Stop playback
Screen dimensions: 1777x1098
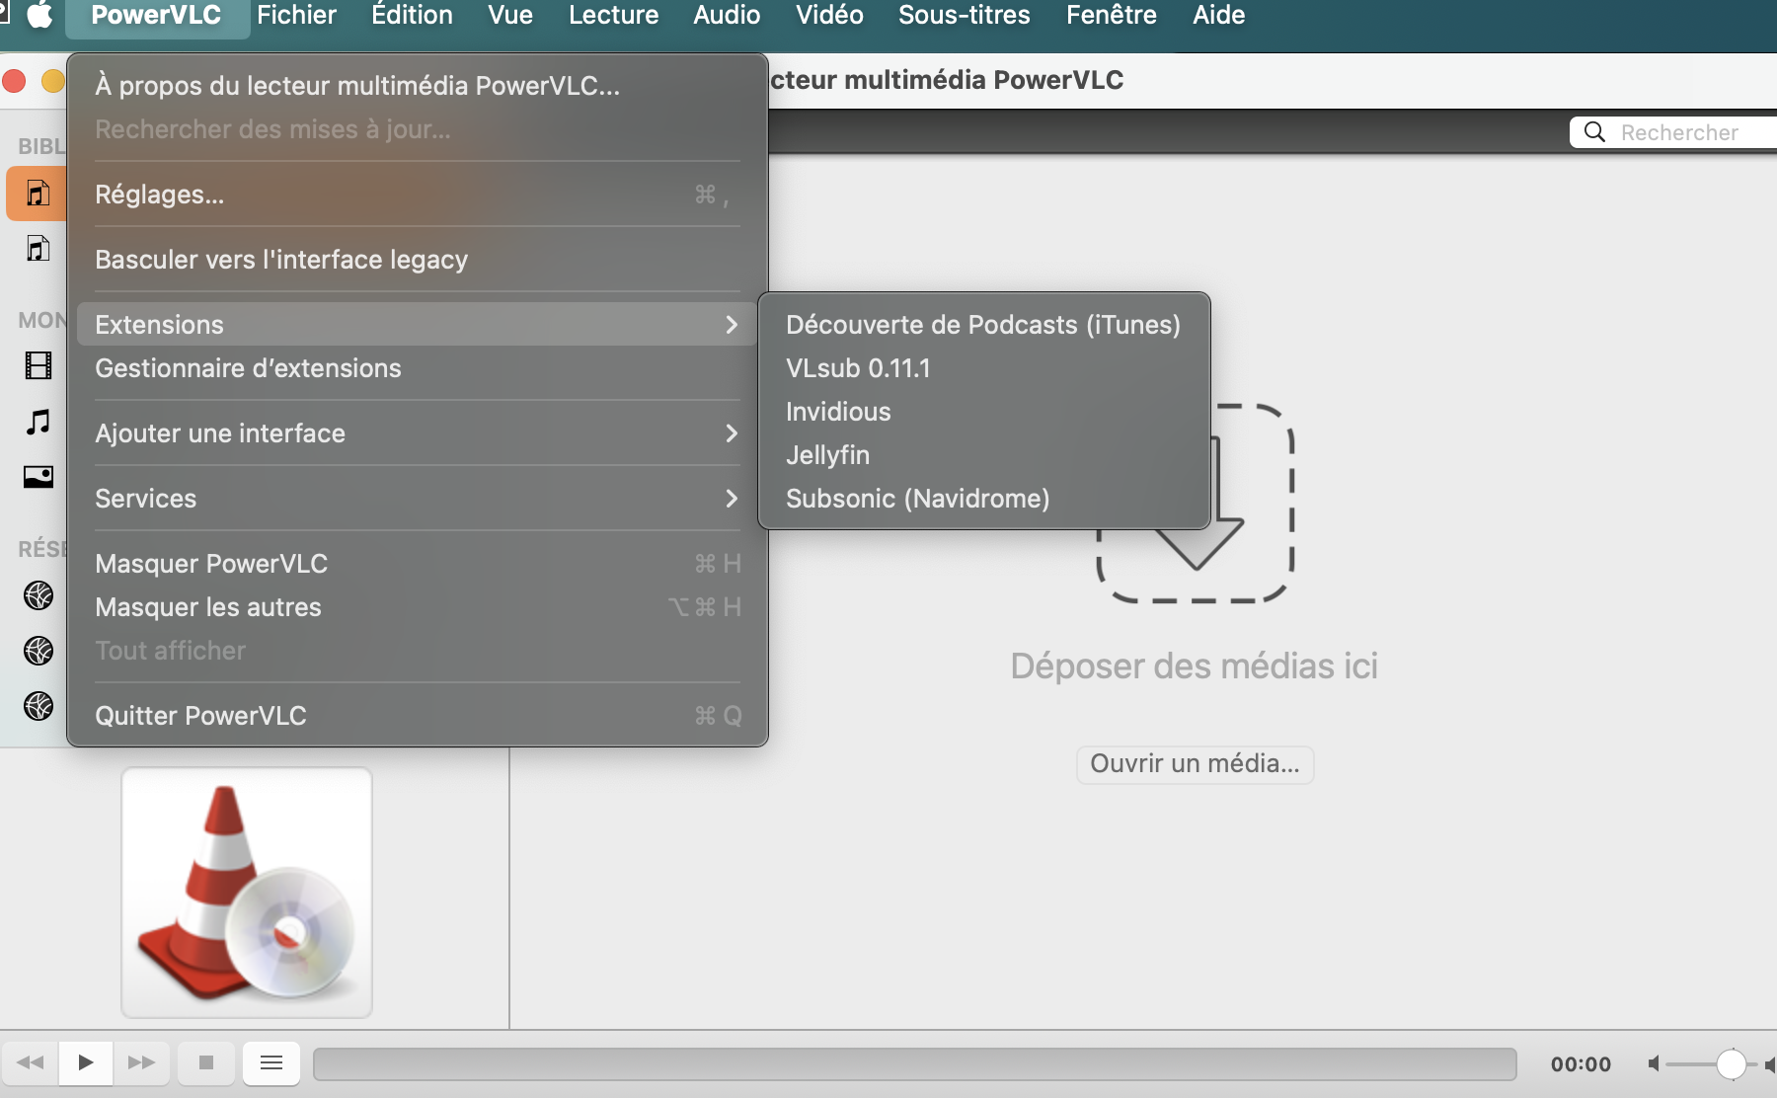coord(206,1062)
